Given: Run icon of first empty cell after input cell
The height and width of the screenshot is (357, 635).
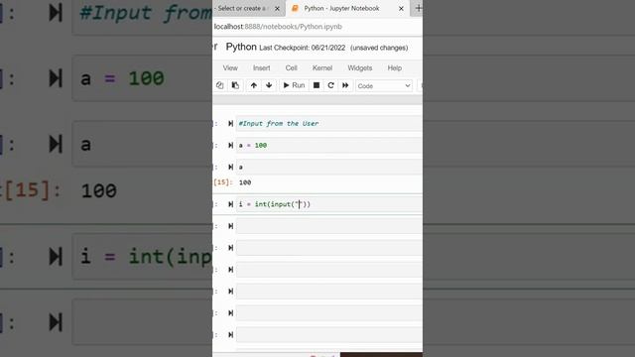Looking at the screenshot, I should pyautogui.click(x=230, y=226).
